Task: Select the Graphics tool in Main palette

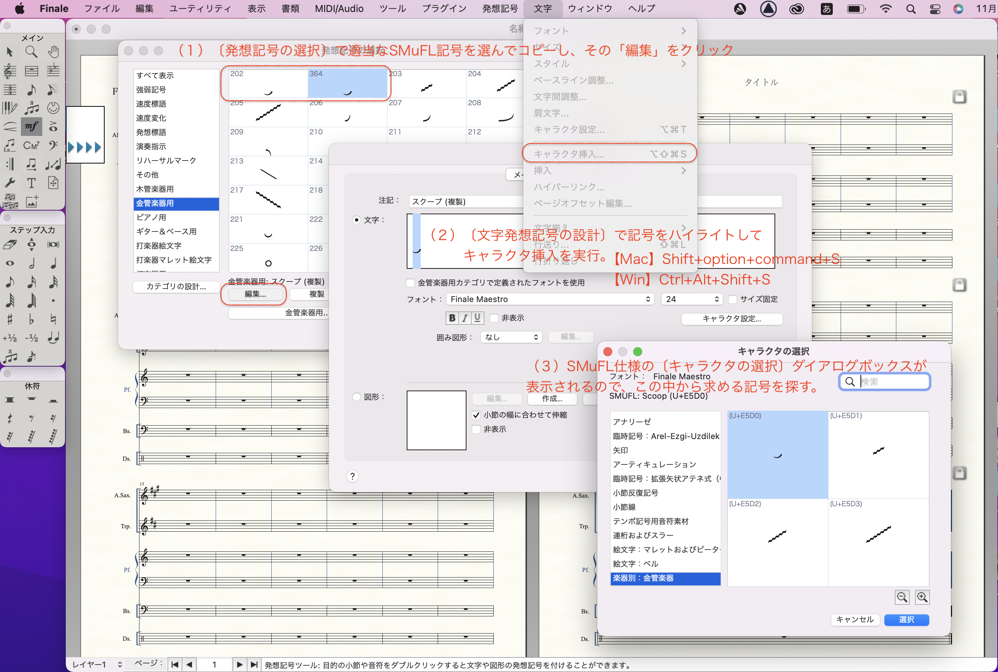Action: pyautogui.click(x=31, y=202)
